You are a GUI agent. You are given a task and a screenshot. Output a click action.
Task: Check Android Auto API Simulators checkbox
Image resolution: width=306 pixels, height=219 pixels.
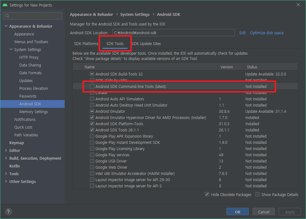pos(92,99)
